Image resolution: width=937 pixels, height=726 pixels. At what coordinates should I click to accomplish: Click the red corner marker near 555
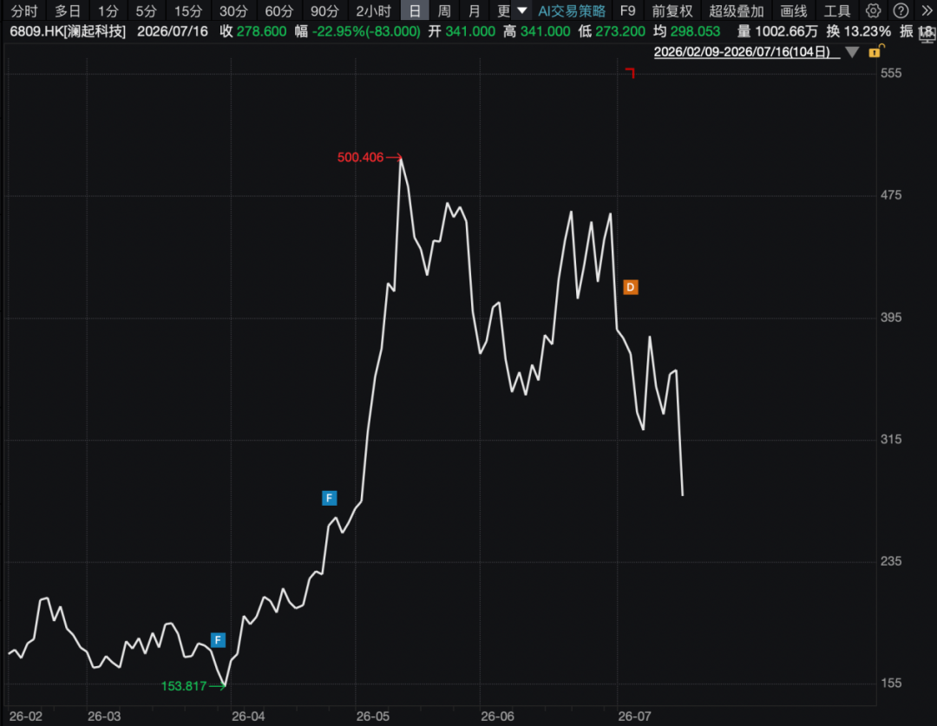click(x=630, y=73)
